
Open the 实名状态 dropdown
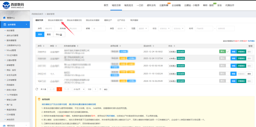pyautogui.click(x=178, y=28)
